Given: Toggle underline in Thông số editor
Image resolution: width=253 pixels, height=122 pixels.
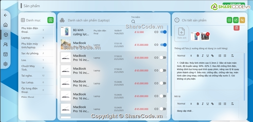Looking at the screenshot, I should coord(207,56).
